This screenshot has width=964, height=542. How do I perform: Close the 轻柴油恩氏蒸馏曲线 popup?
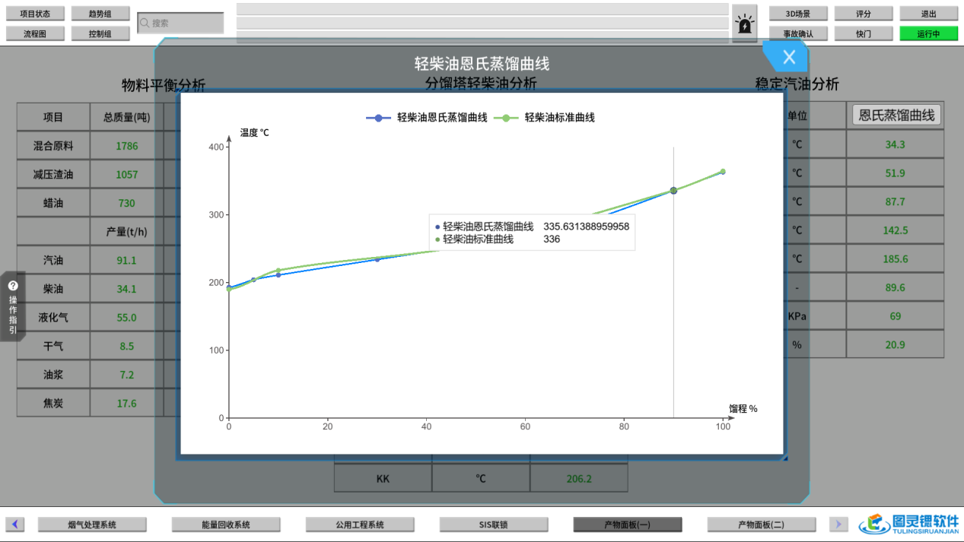click(789, 57)
